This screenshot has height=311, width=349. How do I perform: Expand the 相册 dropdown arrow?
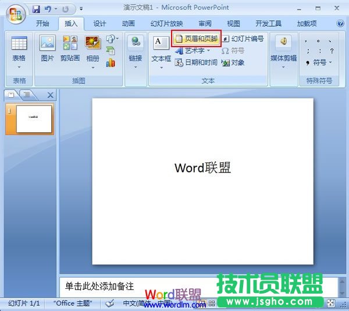93,68
